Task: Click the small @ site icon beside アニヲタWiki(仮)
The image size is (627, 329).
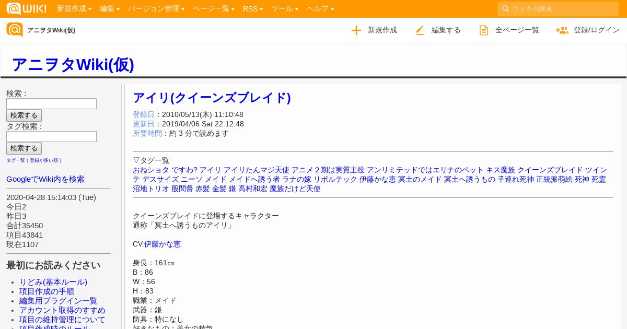Action: pyautogui.click(x=15, y=30)
